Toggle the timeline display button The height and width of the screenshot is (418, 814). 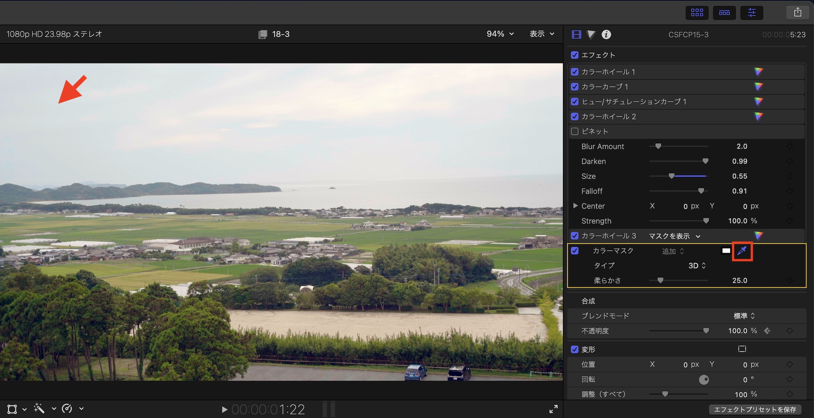coord(724,13)
